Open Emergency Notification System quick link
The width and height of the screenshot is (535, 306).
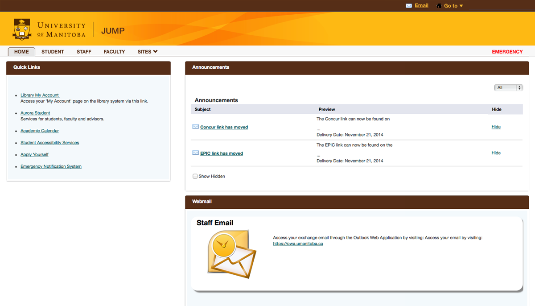51,166
